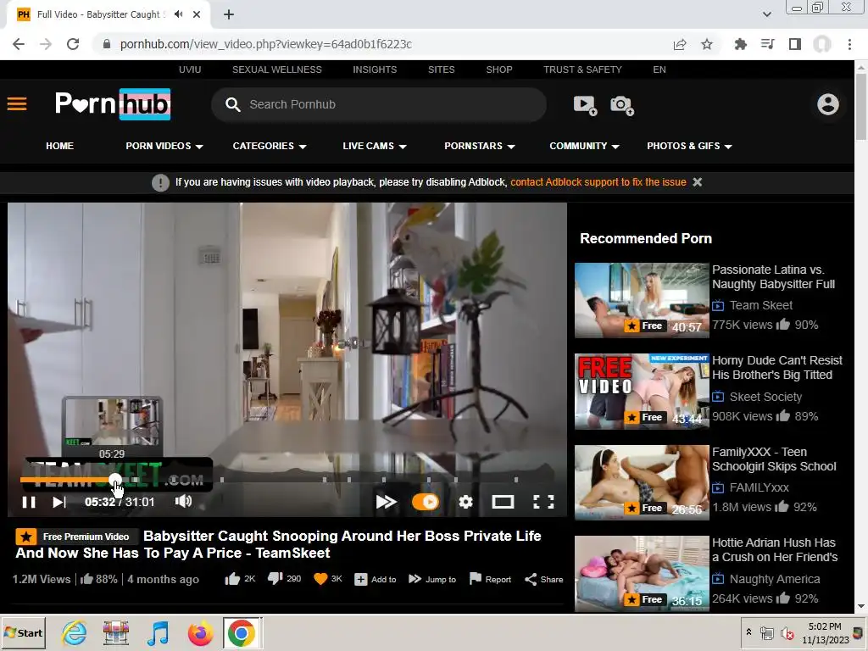Report this video with flag button
This screenshot has width=868, height=651.
(490, 580)
